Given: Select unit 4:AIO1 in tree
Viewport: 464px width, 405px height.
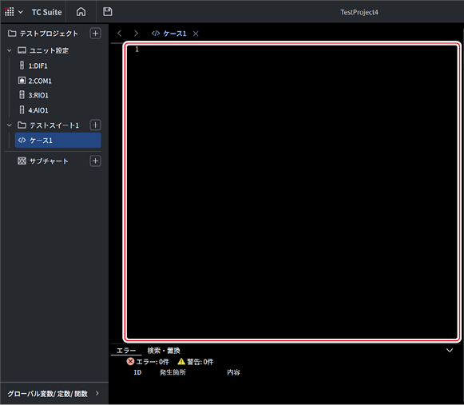Looking at the screenshot, I should (38, 110).
